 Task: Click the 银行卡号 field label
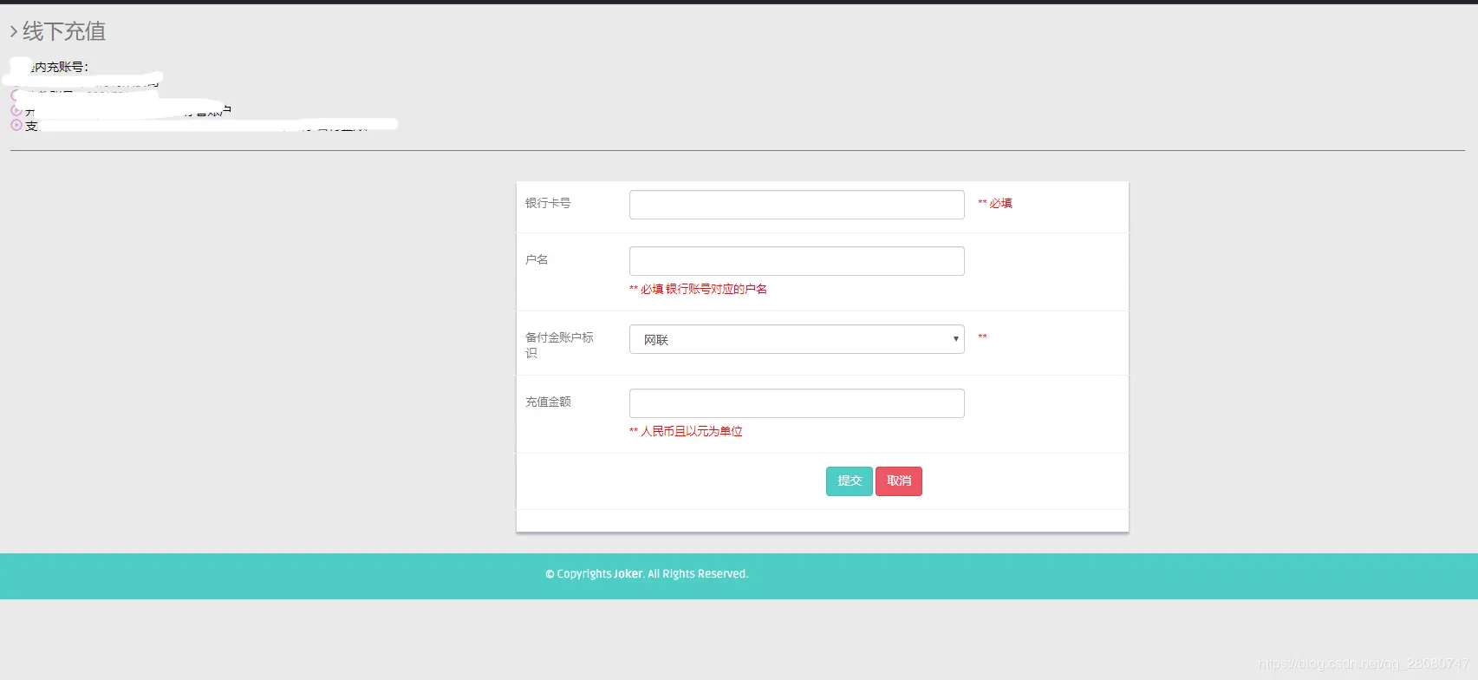548,203
